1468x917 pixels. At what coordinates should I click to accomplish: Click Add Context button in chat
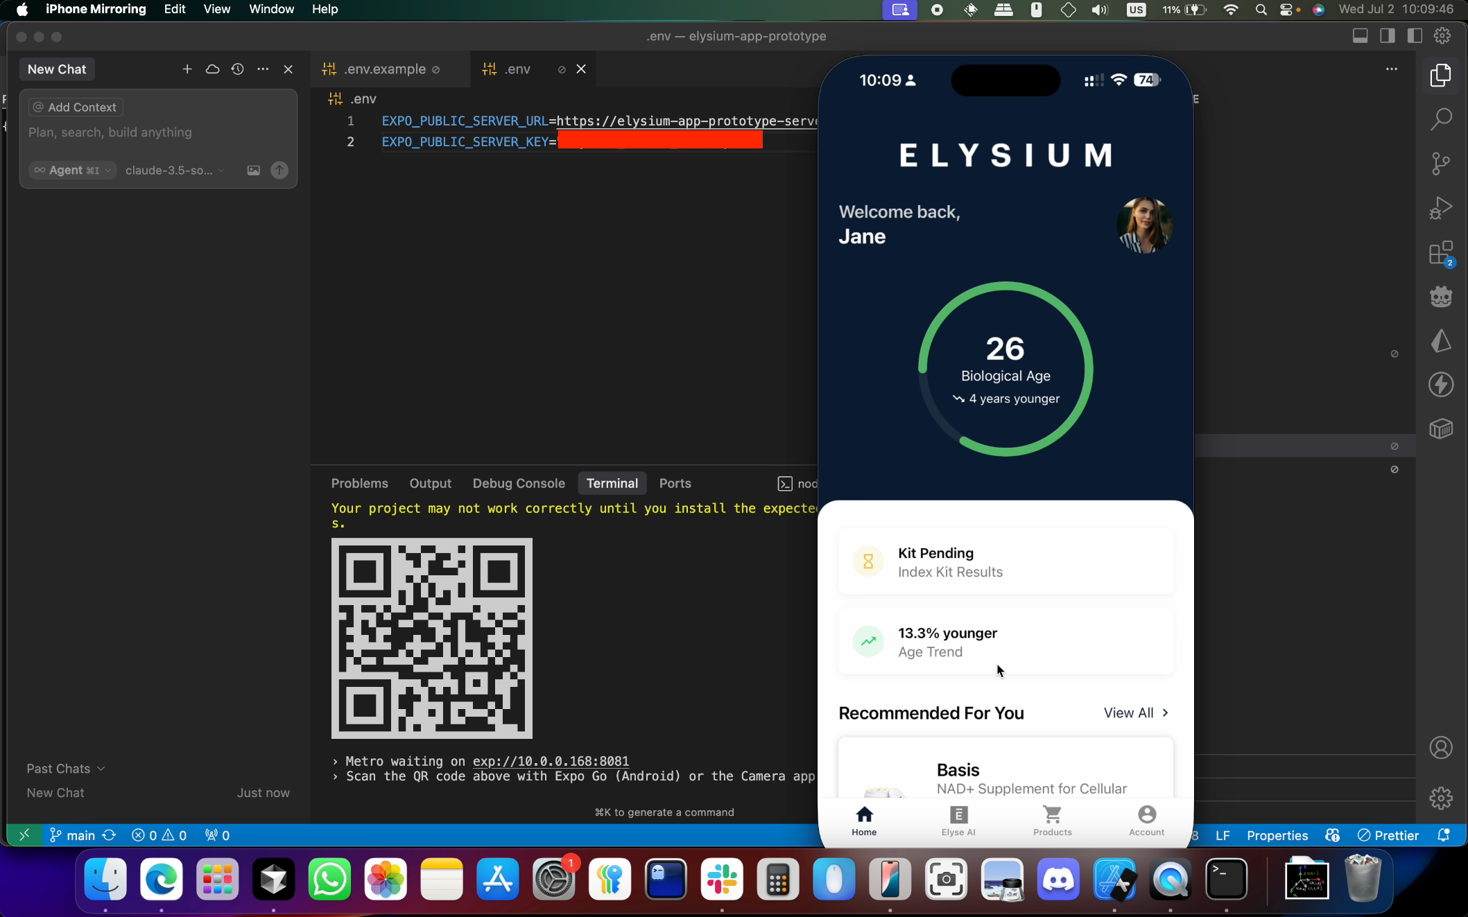[x=76, y=107]
